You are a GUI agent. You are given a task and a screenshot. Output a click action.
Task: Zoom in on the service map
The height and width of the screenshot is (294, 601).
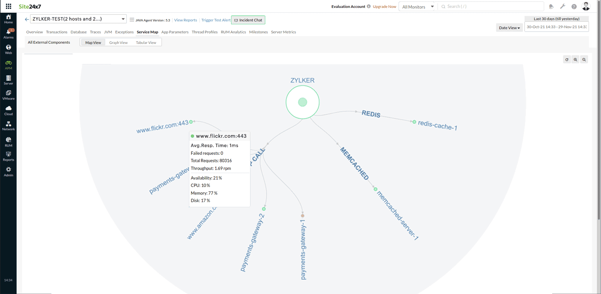pos(575,59)
